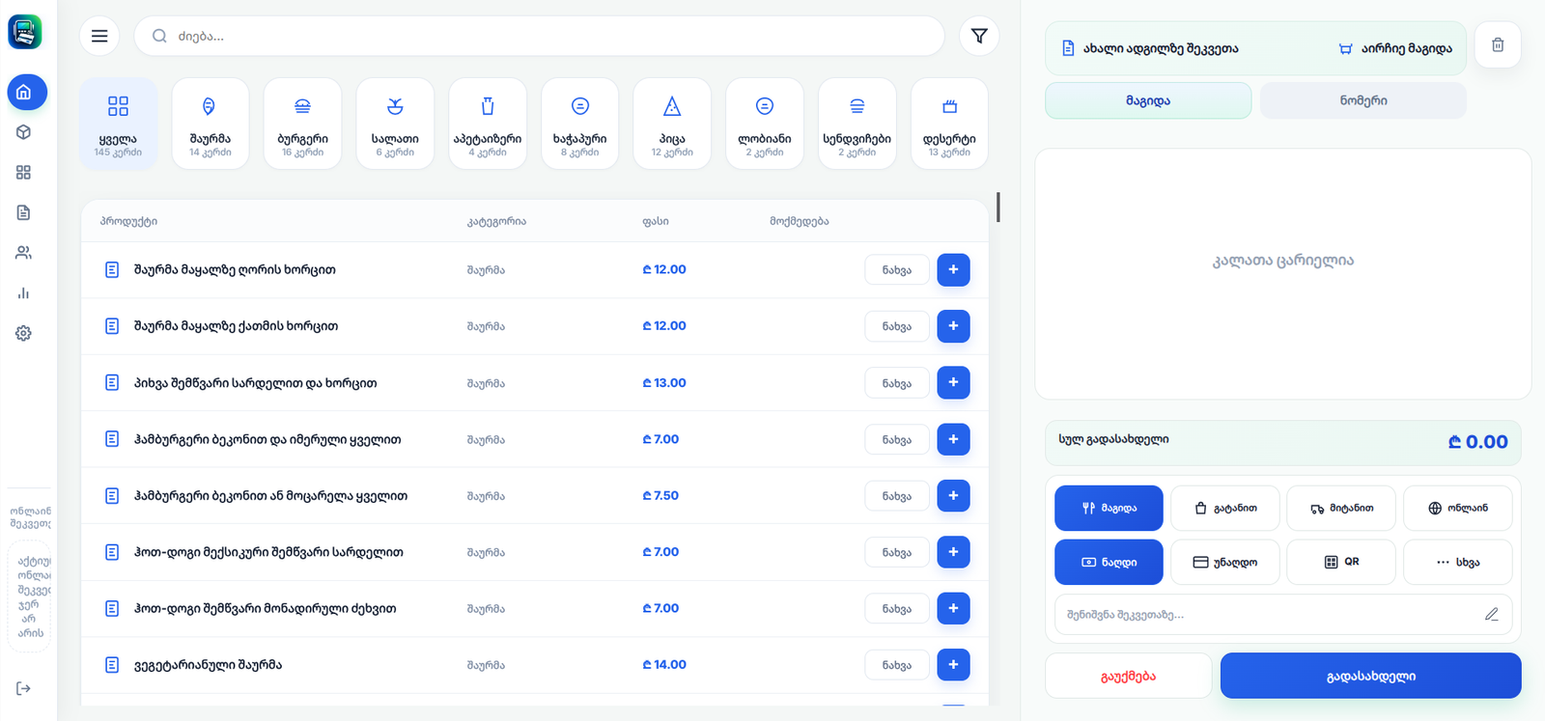Screen dimensions: 1545x721
Task: Focus the ძიება search field
Action: pos(539,36)
